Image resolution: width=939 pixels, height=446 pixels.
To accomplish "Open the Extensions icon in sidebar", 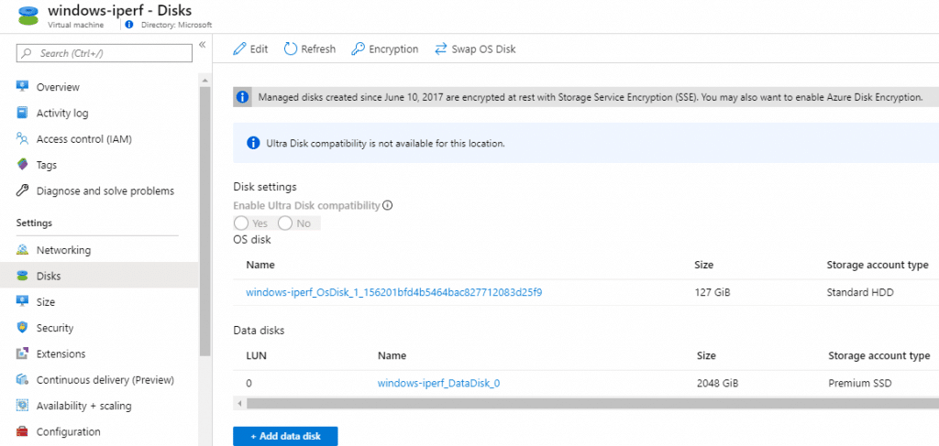I will (22, 354).
